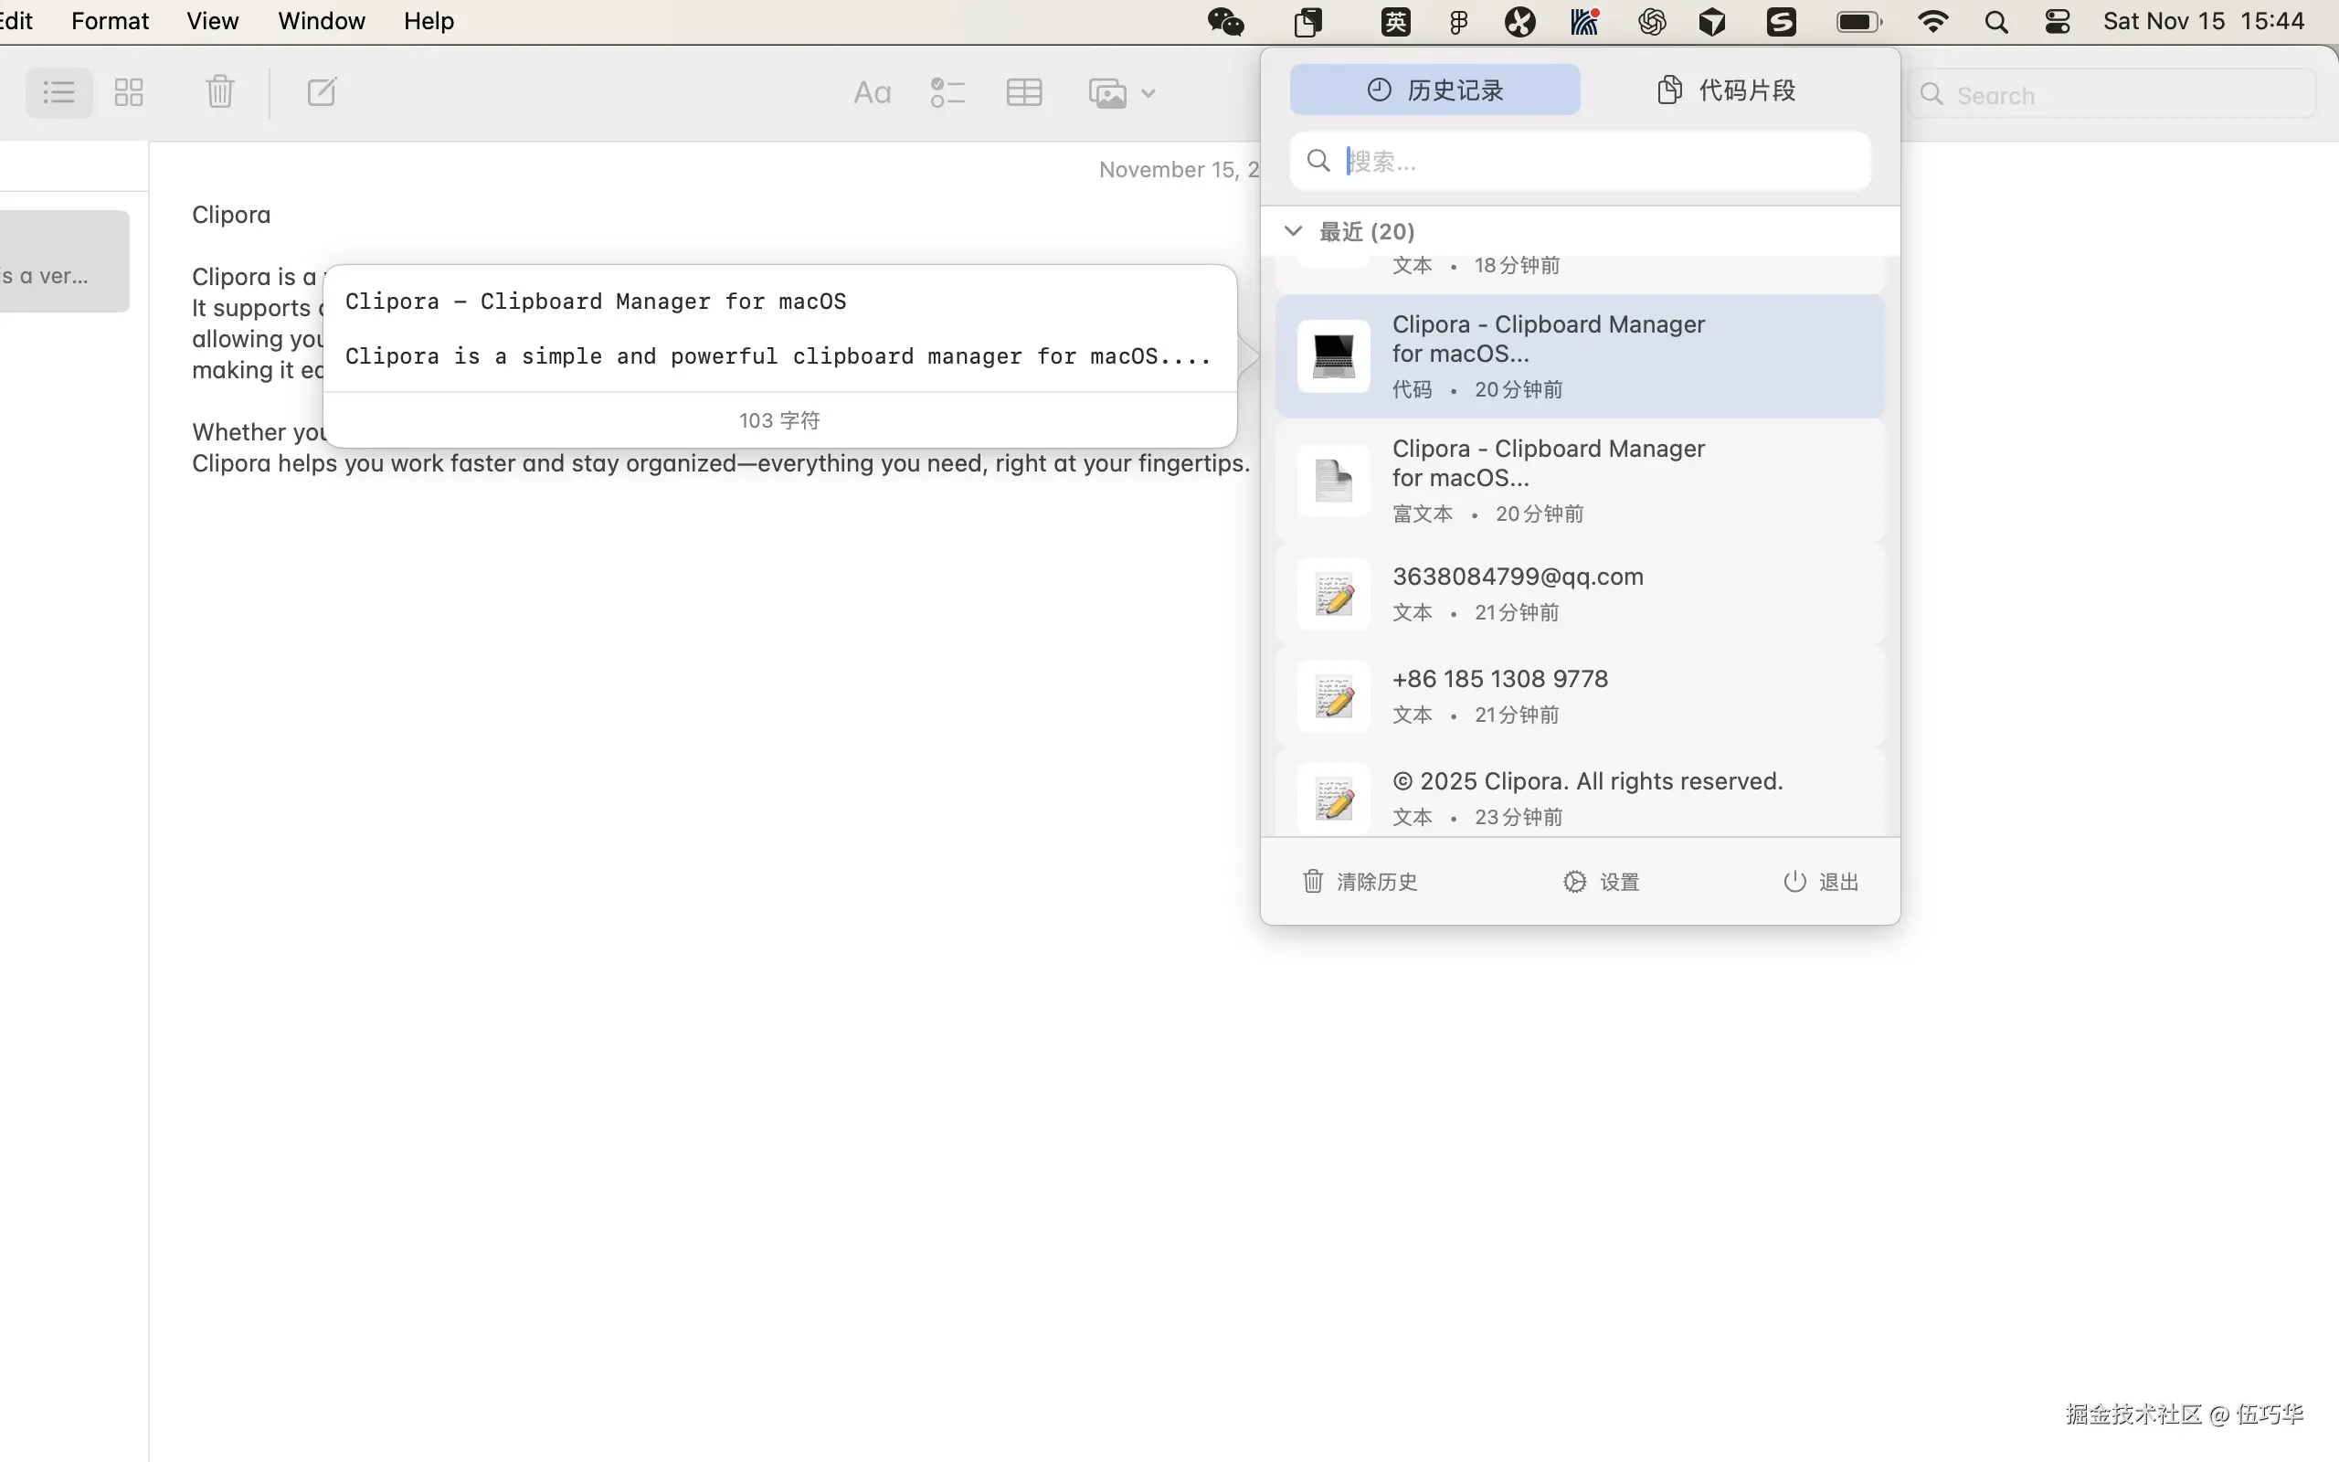Select the 历史记录 tab
The height and width of the screenshot is (1462, 2339).
pos(1434,90)
